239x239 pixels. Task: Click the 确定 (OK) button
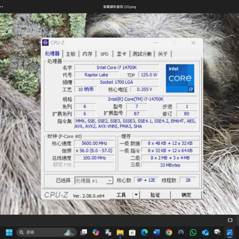(186, 195)
